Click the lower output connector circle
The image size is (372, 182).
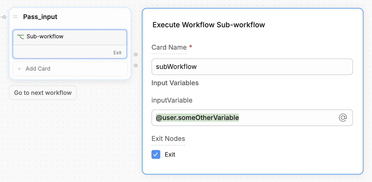[x=136, y=65]
